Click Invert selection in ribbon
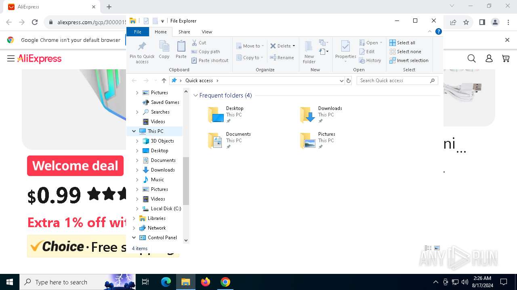The width and height of the screenshot is (517, 290). click(x=409, y=60)
